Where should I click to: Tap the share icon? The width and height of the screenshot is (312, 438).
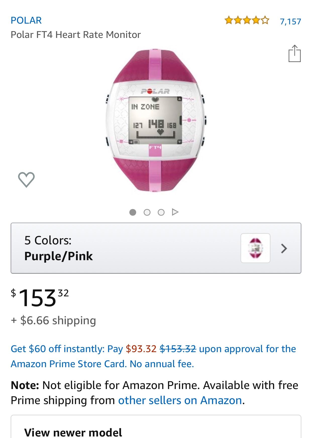[294, 53]
